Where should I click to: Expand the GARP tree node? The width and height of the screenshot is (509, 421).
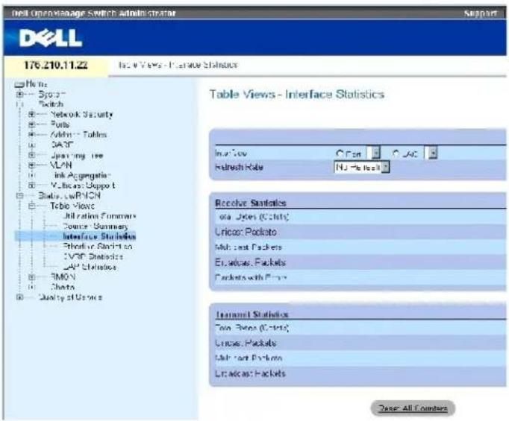coord(31,145)
